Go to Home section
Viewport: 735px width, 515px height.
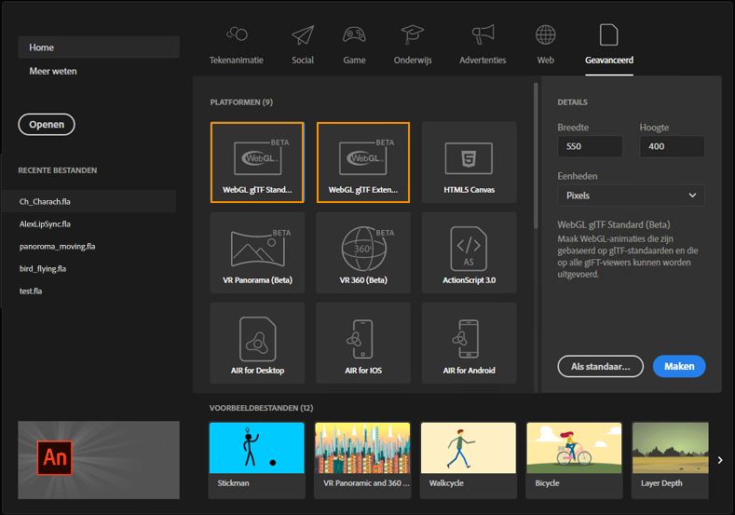99,47
